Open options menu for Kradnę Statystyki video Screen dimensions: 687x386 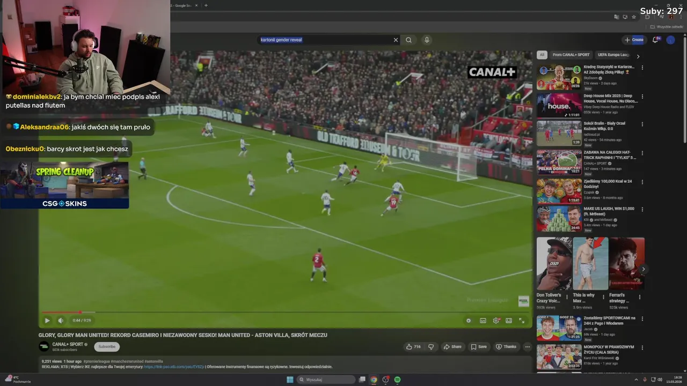point(642,68)
